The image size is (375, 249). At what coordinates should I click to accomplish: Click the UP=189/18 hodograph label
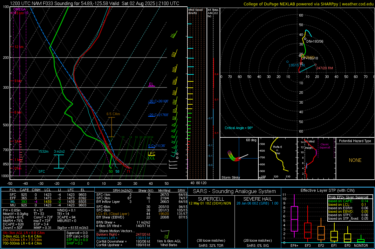310,58
